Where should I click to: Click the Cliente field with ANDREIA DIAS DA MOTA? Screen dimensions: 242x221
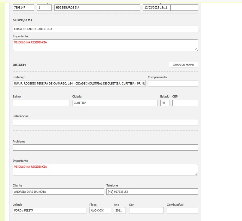pyautogui.click(x=58, y=192)
